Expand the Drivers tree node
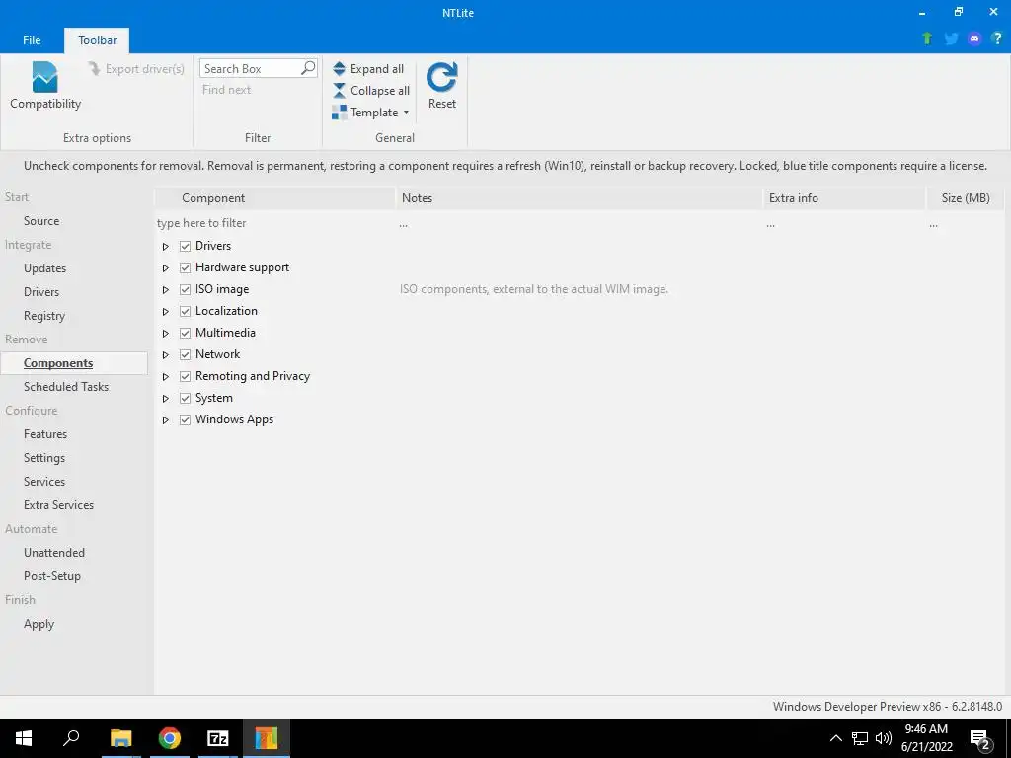 pos(165,246)
